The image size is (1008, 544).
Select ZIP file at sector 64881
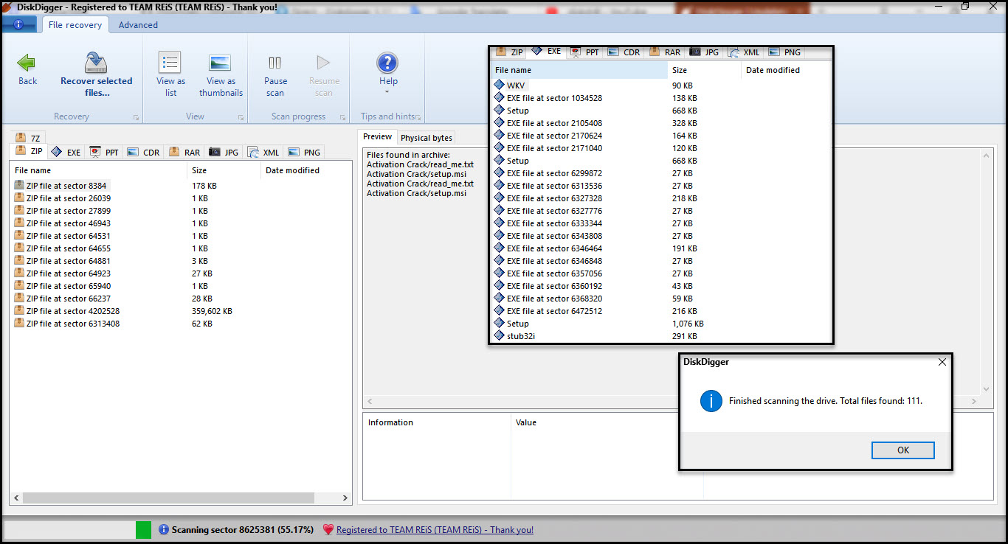(69, 261)
